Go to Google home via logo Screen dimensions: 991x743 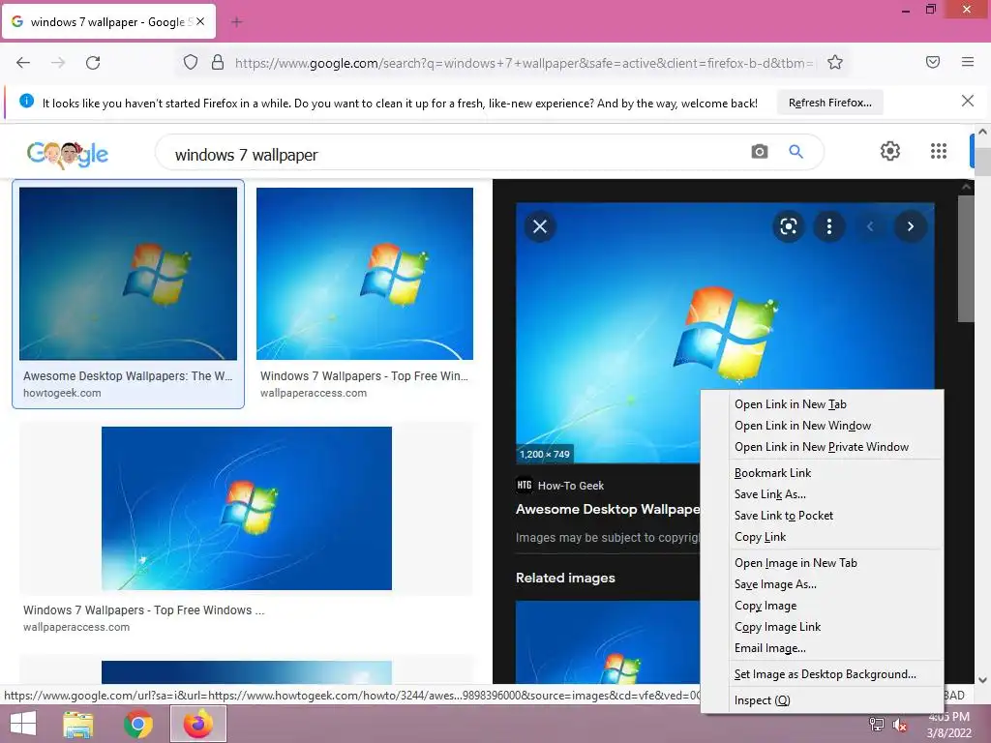click(x=68, y=154)
